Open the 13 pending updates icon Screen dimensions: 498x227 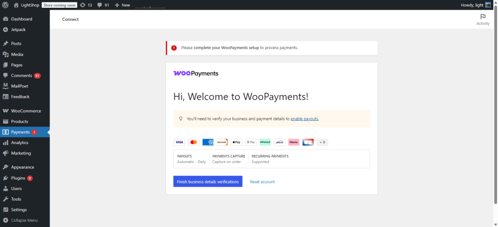click(x=86, y=5)
